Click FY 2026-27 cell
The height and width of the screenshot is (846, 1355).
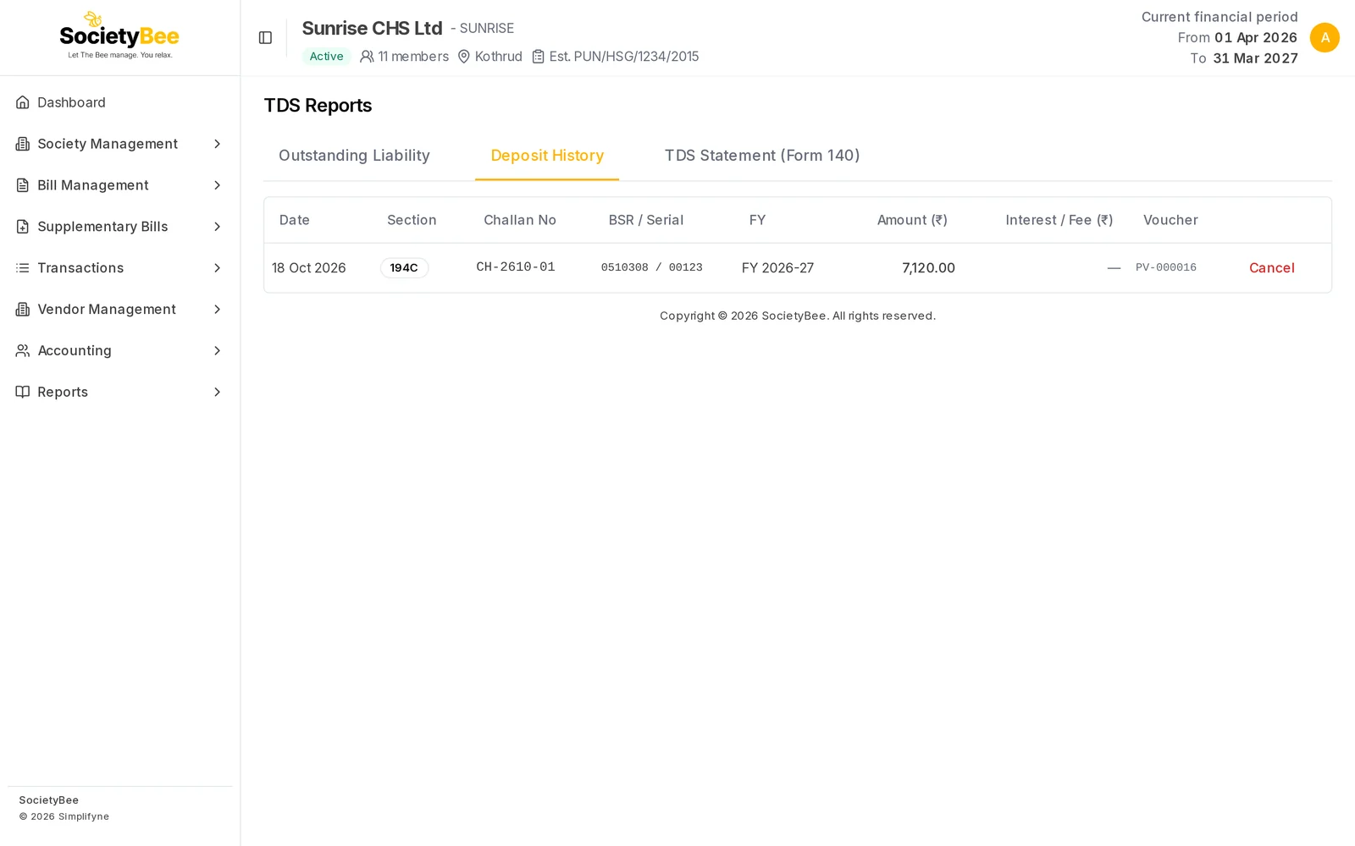777,268
